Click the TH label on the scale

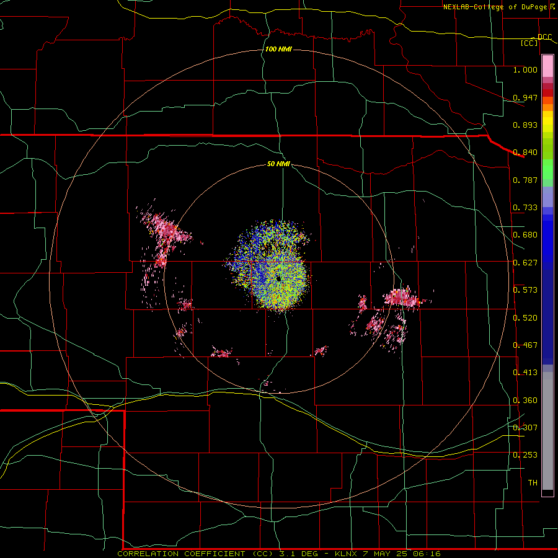533,483
